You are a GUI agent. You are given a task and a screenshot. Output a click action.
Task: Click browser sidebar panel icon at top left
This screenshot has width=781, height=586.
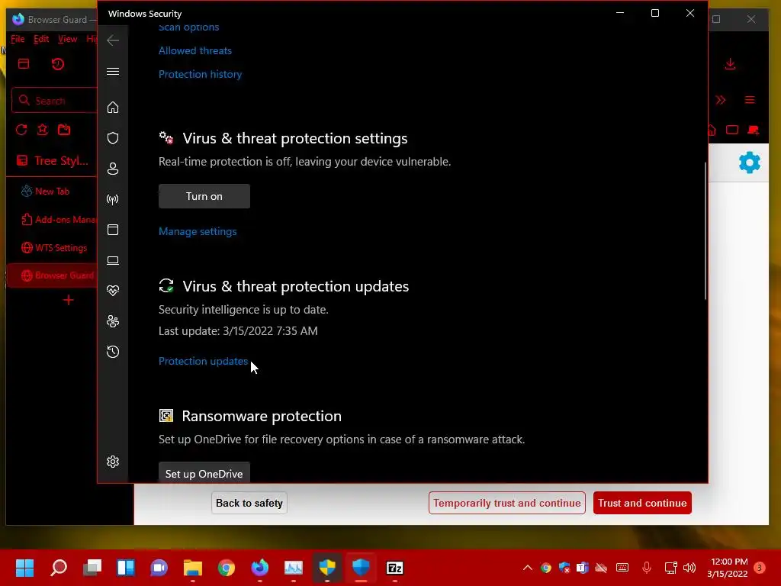tap(24, 64)
